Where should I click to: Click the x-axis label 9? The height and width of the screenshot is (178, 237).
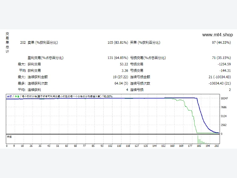[14, 146]
